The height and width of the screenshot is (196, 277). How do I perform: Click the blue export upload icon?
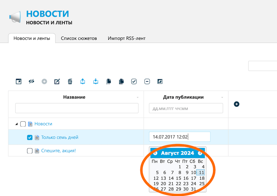(x=83, y=81)
